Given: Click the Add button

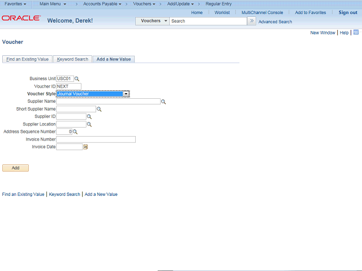Looking at the screenshot, I should point(15,168).
